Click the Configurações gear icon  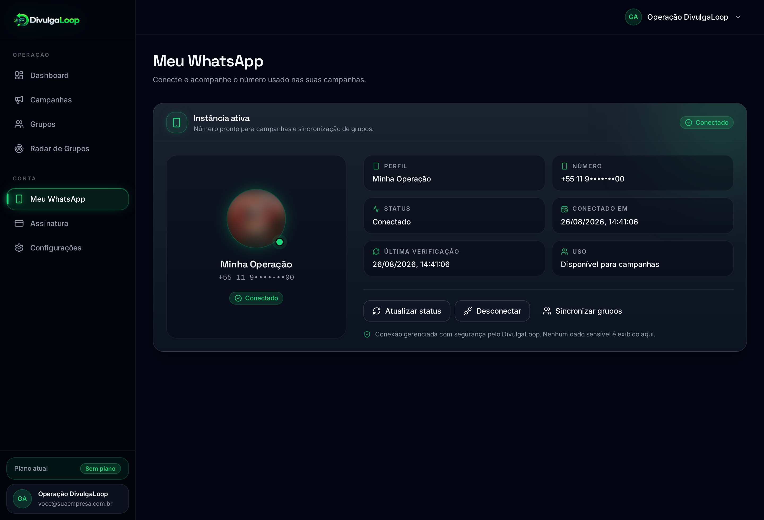(x=19, y=248)
